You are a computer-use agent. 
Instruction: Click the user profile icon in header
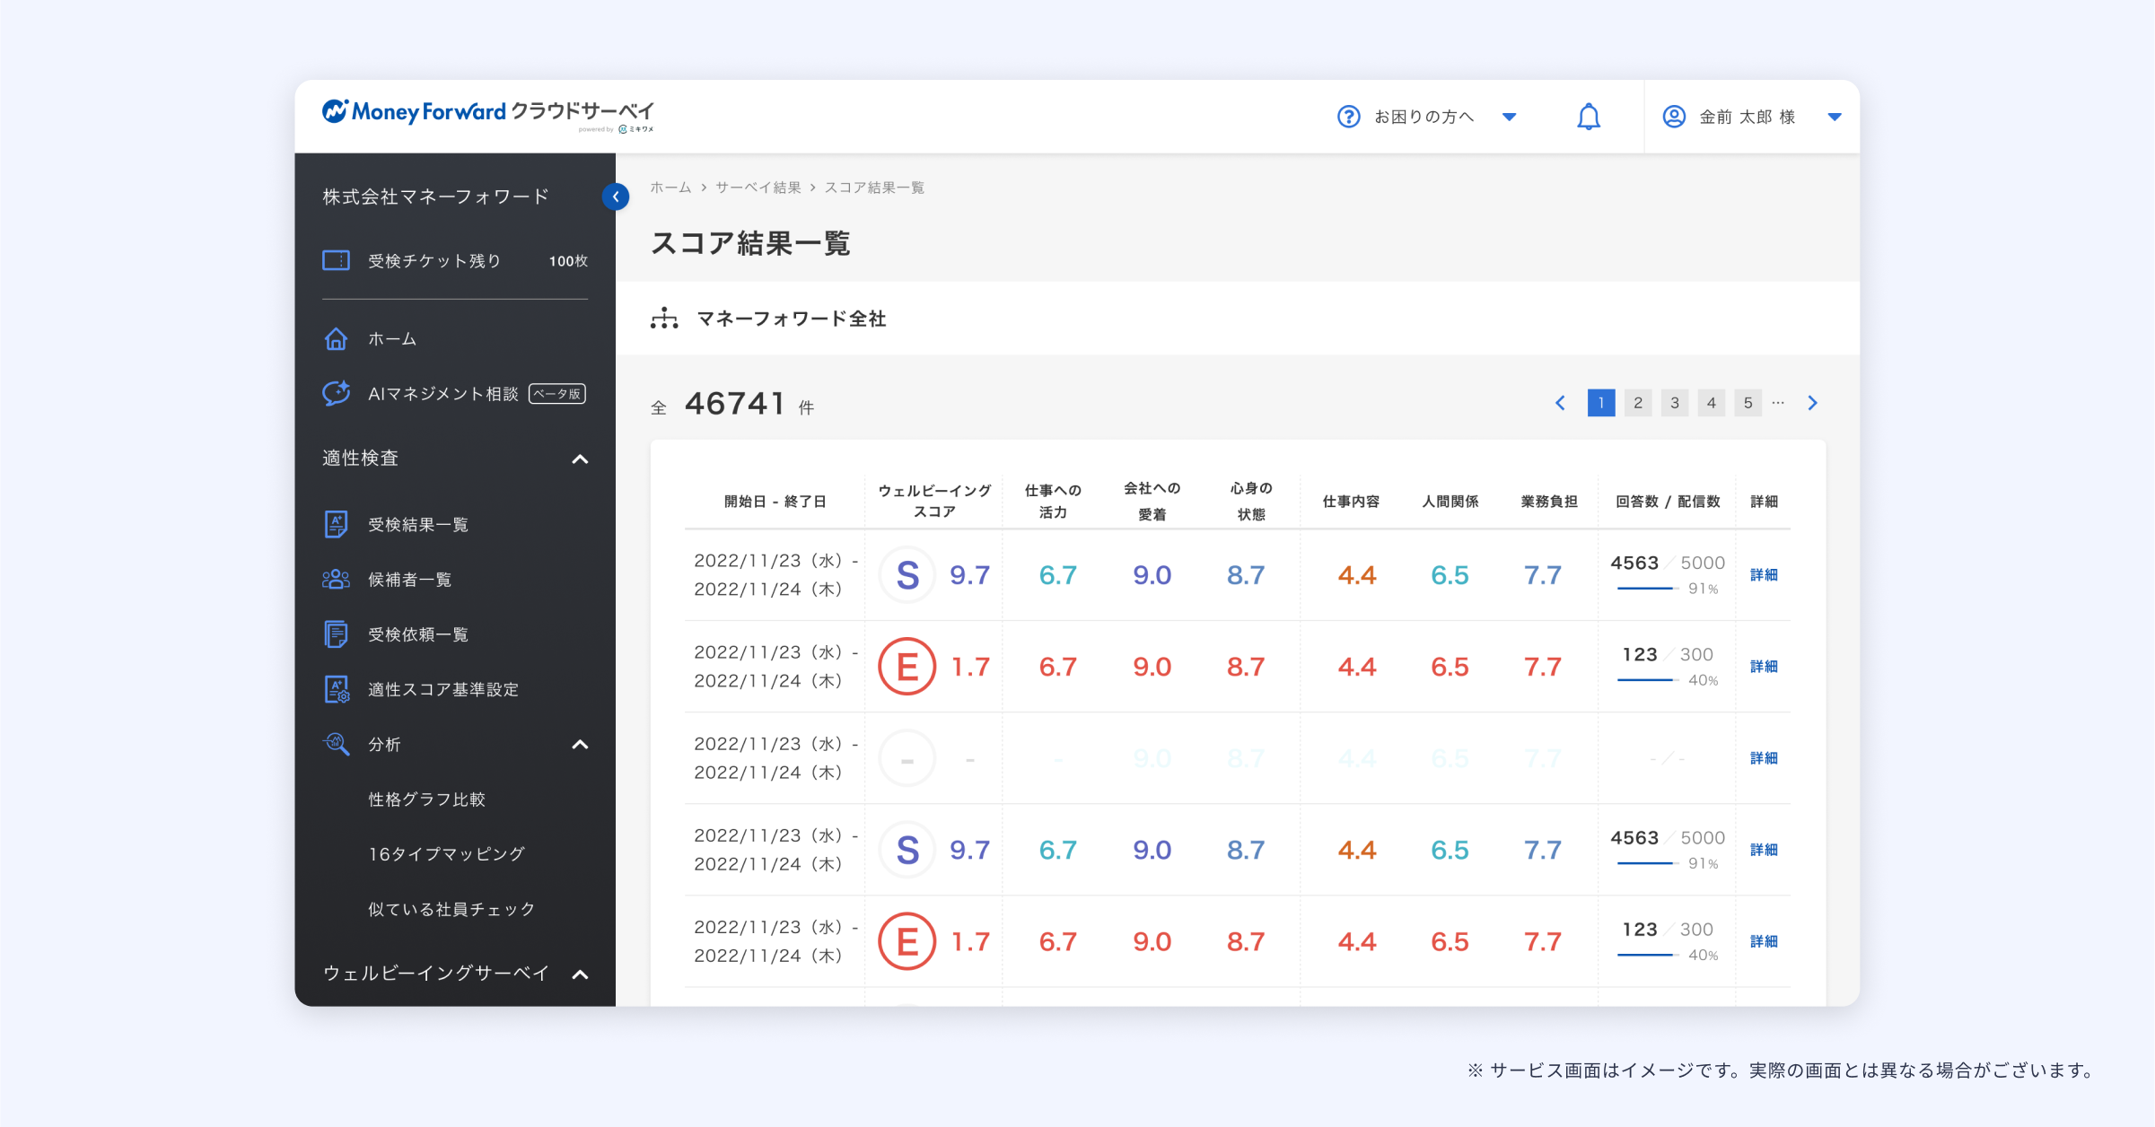pyautogui.click(x=1673, y=116)
